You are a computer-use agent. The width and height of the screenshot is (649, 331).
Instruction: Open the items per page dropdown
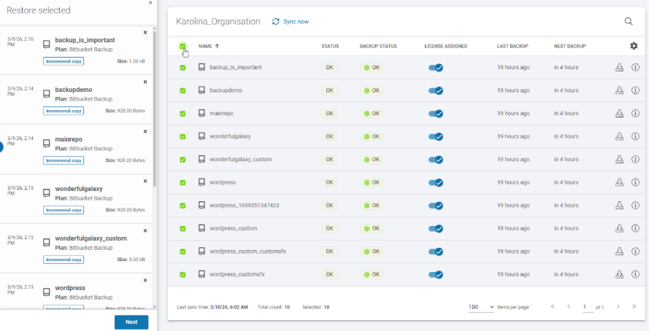tap(482, 307)
